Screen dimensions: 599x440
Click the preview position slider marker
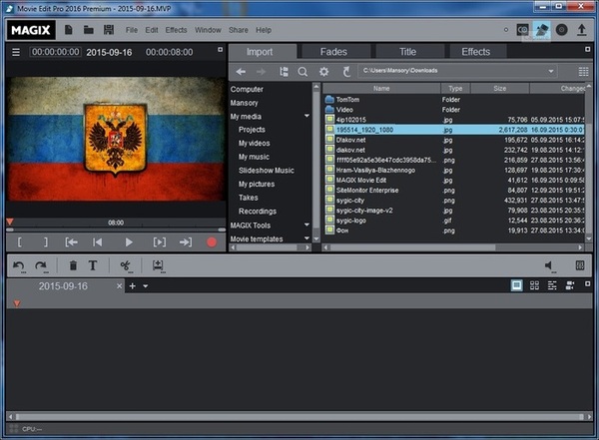click(x=10, y=222)
